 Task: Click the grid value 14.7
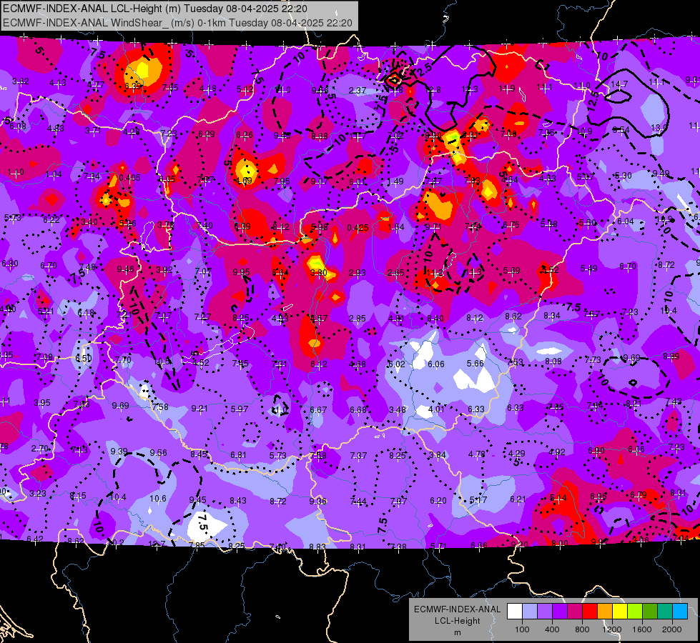point(619,84)
